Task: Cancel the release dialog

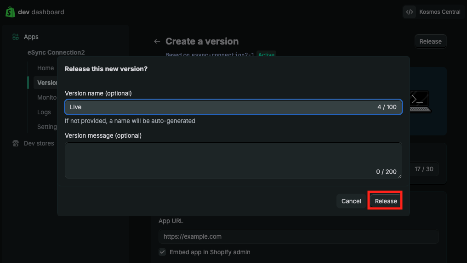Action: point(351,201)
